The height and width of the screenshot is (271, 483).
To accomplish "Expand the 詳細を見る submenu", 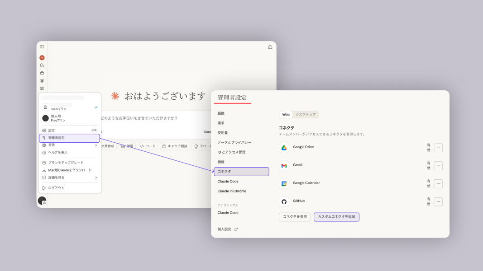I will coord(96,178).
